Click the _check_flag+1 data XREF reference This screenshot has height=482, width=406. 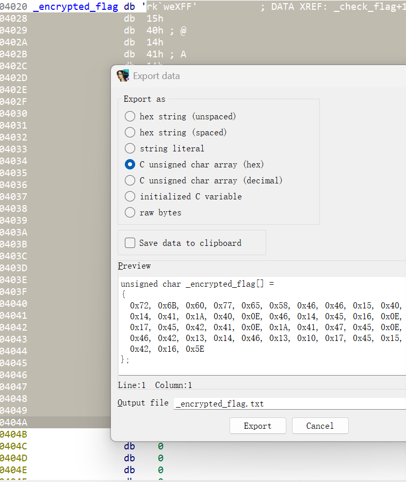(x=369, y=7)
